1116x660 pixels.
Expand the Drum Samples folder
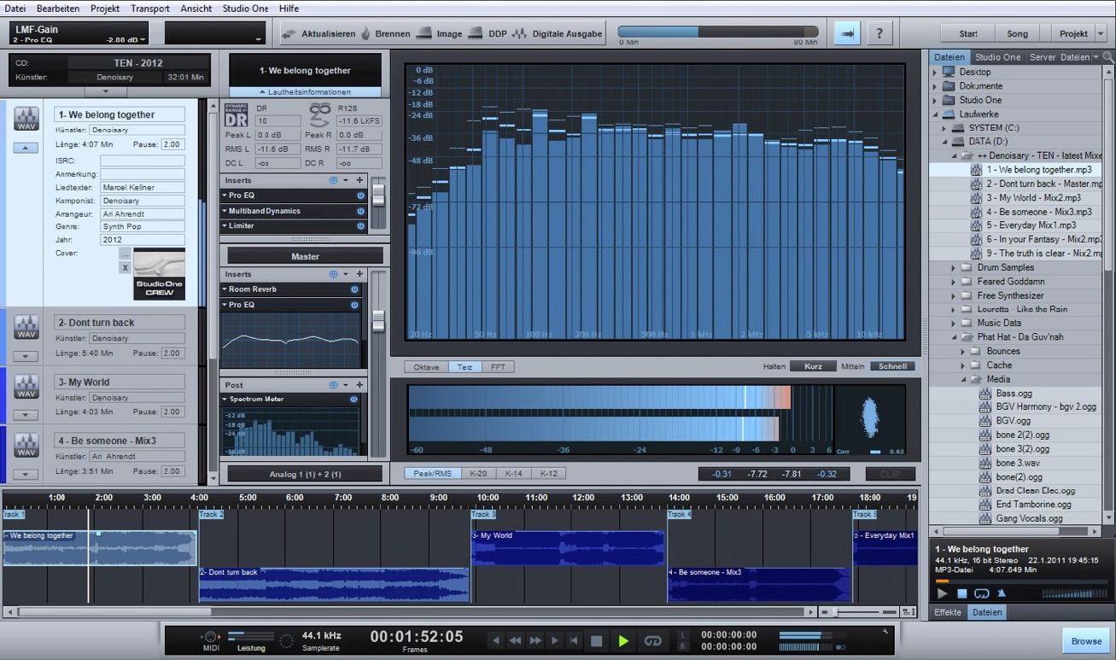click(x=954, y=267)
